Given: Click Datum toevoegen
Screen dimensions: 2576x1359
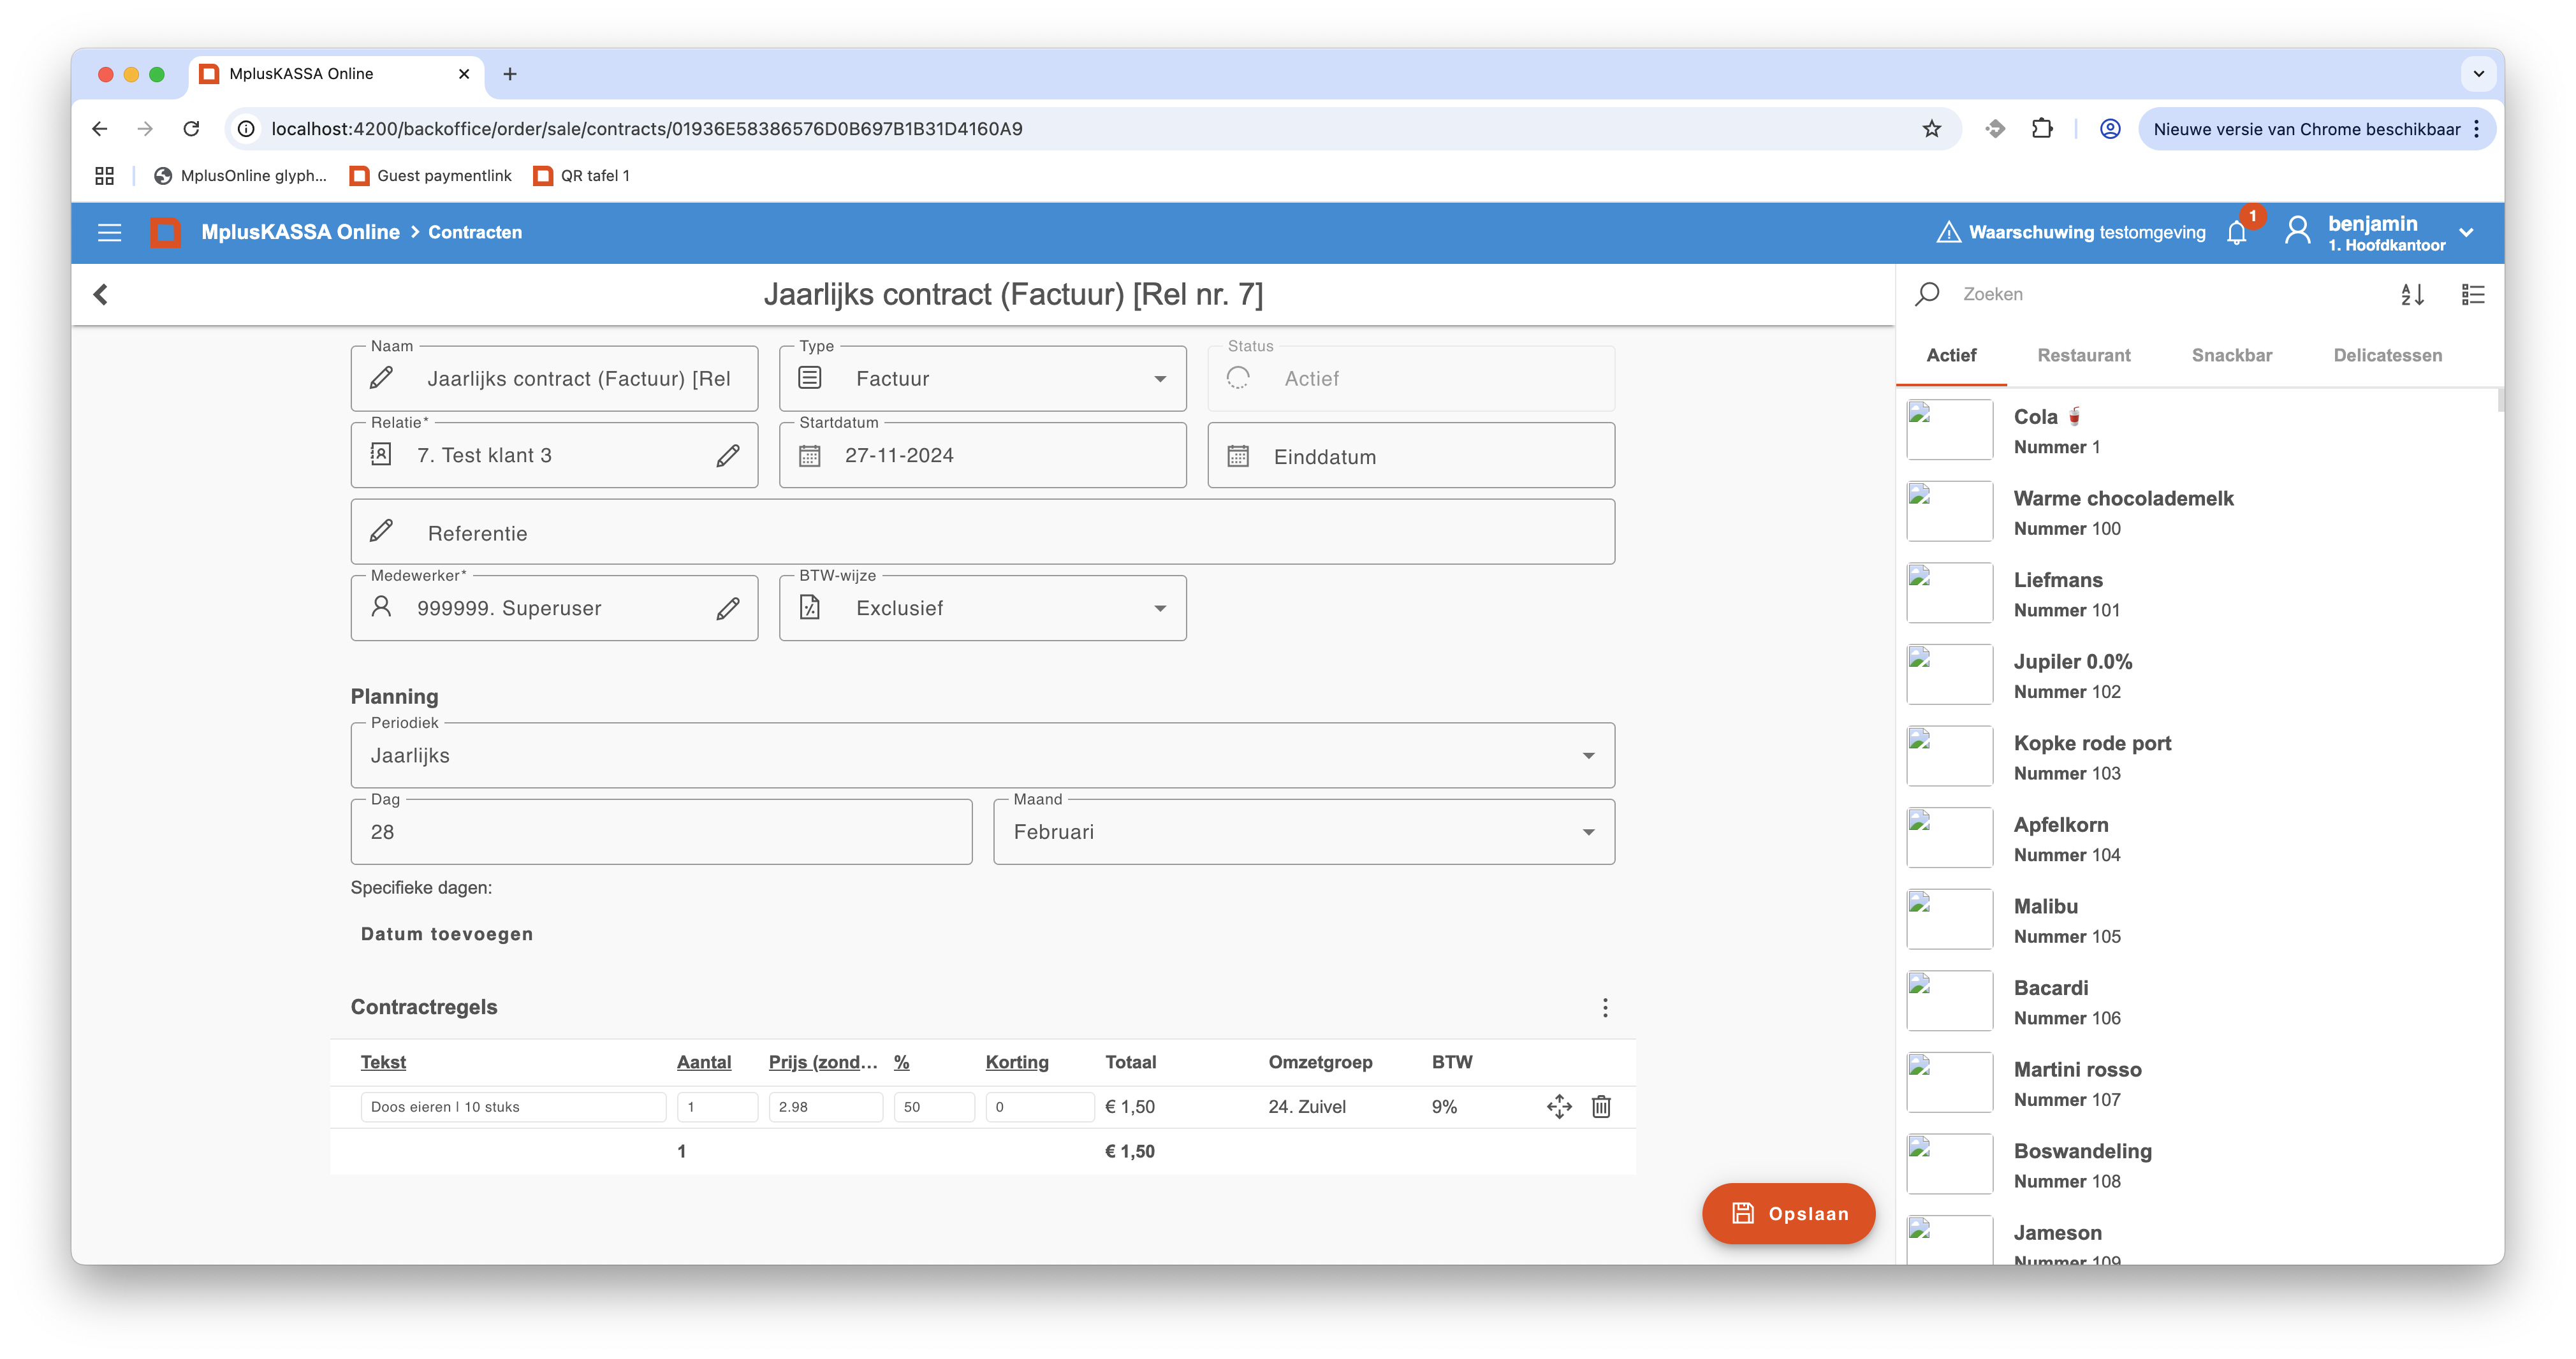Looking at the screenshot, I should point(447,934).
